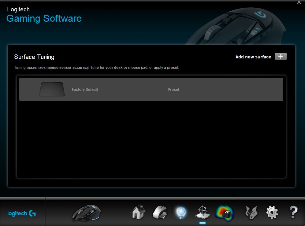Select the G502 mouse device image

87,213
